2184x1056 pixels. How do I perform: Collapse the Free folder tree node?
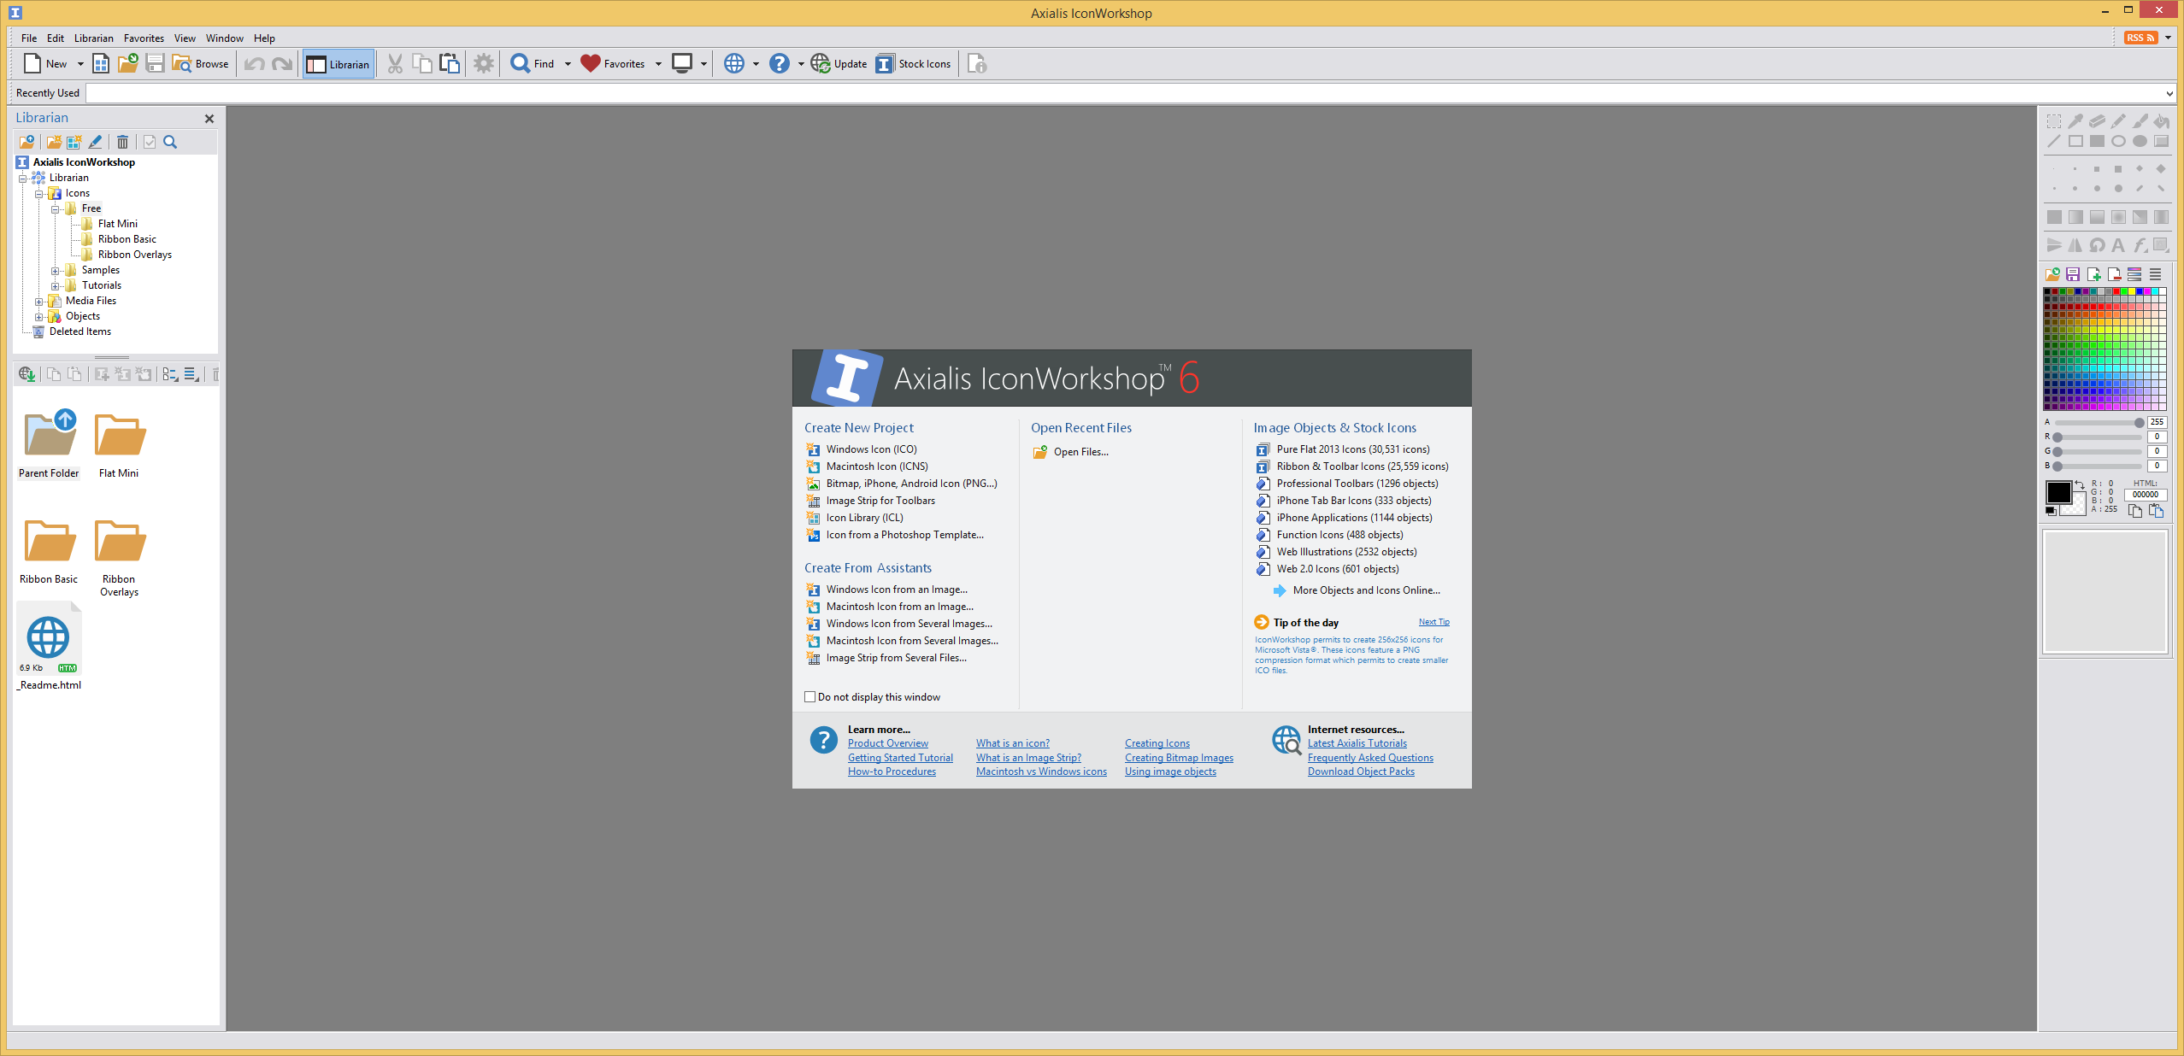(x=55, y=208)
